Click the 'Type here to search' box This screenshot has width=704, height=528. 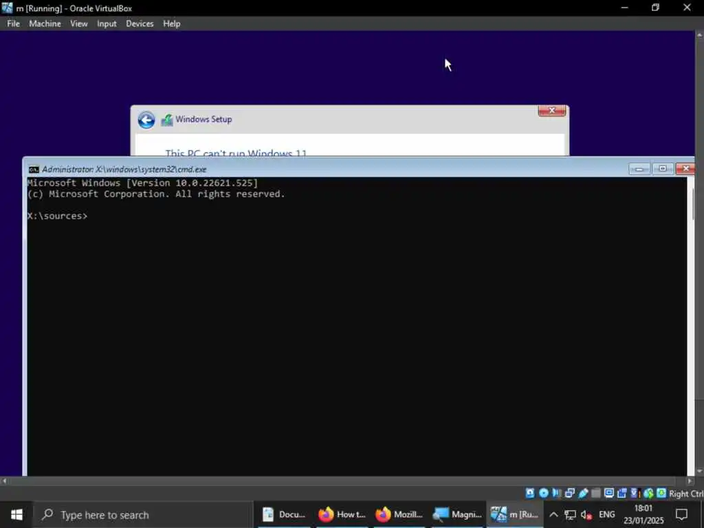[144, 514]
